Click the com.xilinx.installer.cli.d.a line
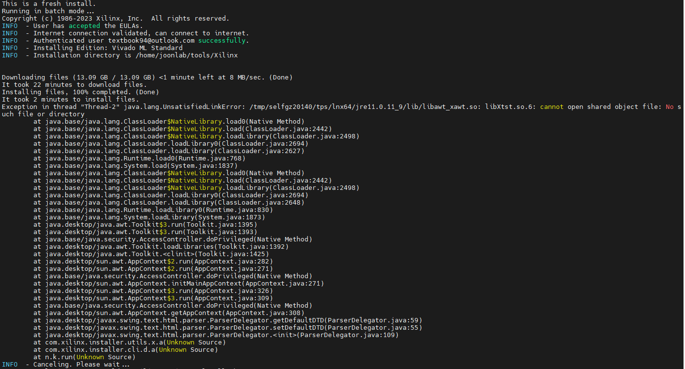Image resolution: width=685 pixels, height=369 pixels. tap(126, 350)
